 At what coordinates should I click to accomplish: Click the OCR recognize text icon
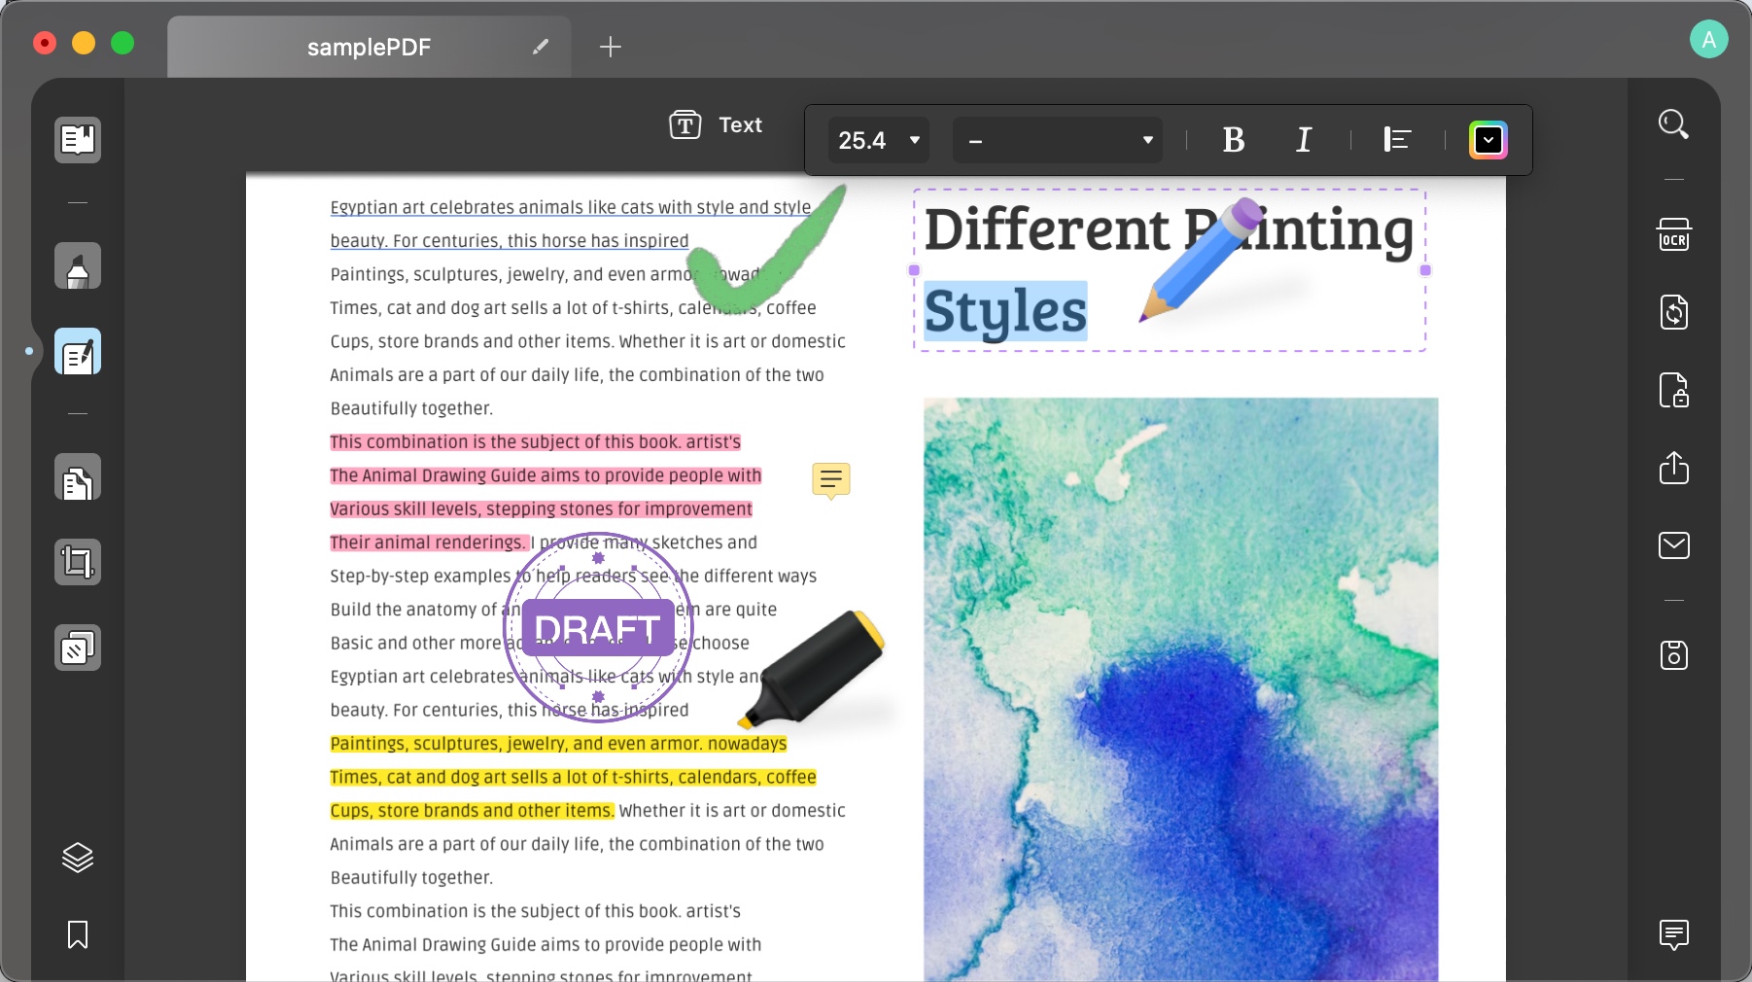click(x=1673, y=235)
